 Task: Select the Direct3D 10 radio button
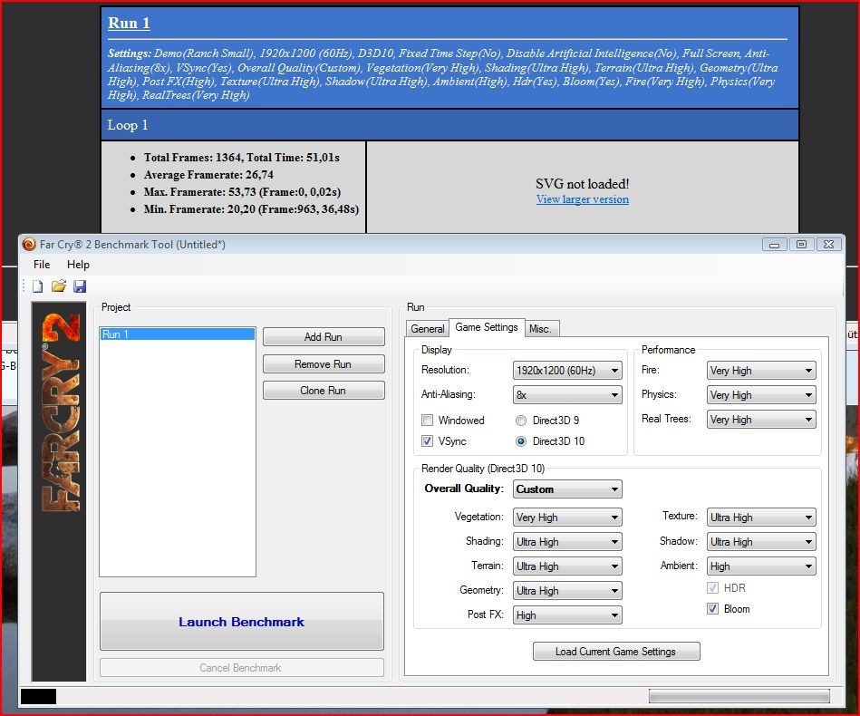(521, 441)
